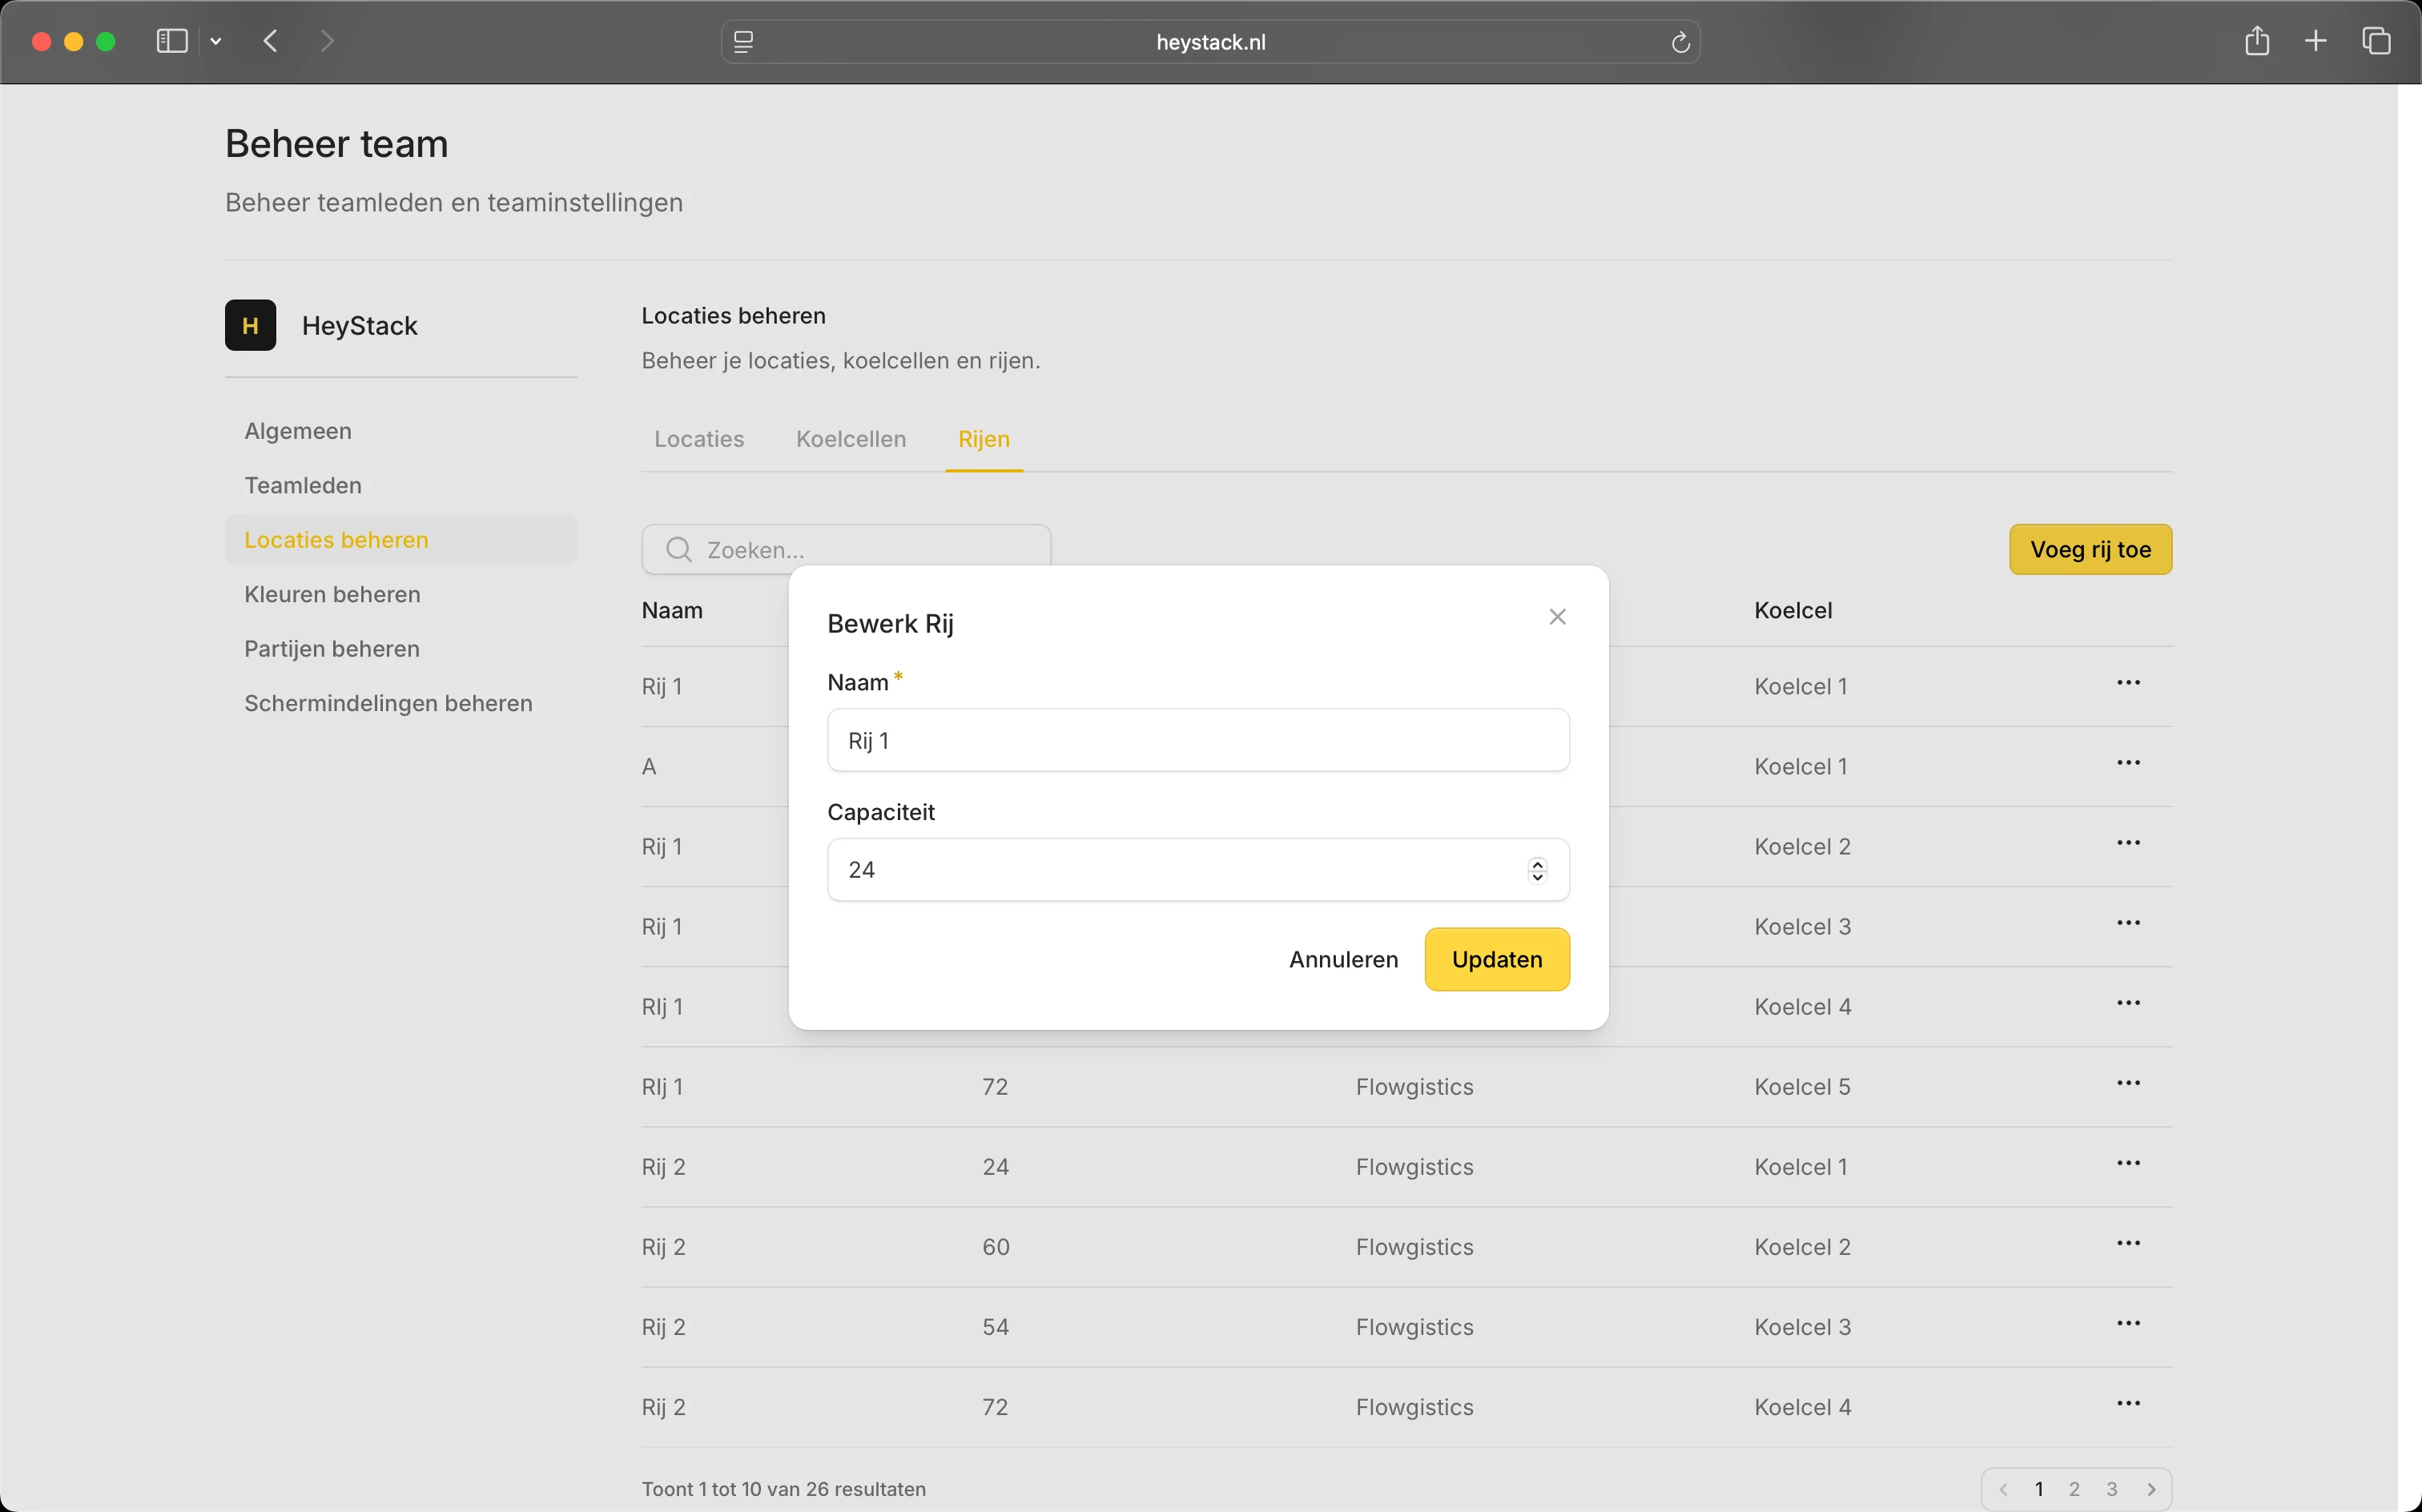
Task: Click the Voeg rij toe button
Action: (x=2090, y=549)
